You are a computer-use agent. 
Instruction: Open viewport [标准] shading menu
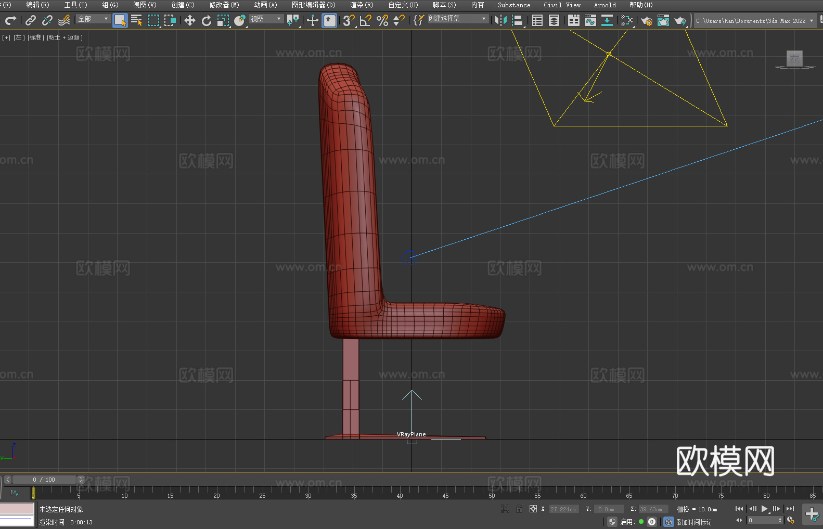click(35, 37)
